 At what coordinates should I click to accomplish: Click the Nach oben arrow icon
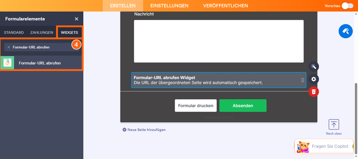[x=334, y=124]
